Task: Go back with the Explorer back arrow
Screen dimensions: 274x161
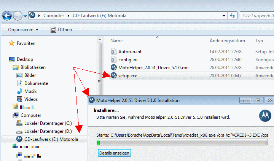Action: pyautogui.click(x=7, y=16)
